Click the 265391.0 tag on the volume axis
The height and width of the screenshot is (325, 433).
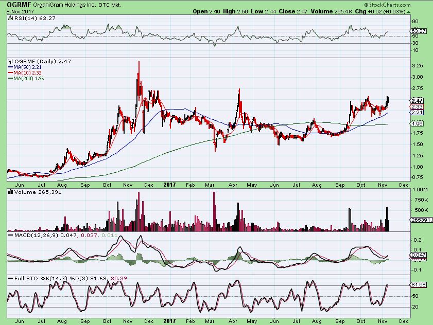[421, 220]
